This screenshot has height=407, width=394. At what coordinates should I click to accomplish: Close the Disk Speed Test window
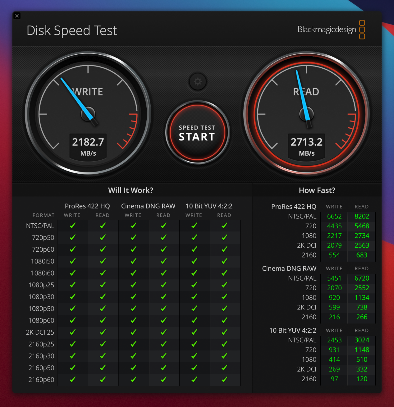(17, 16)
